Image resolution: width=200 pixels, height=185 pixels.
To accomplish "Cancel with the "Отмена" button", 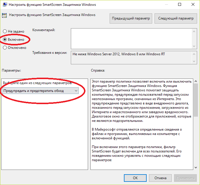I will coord(160,178).
